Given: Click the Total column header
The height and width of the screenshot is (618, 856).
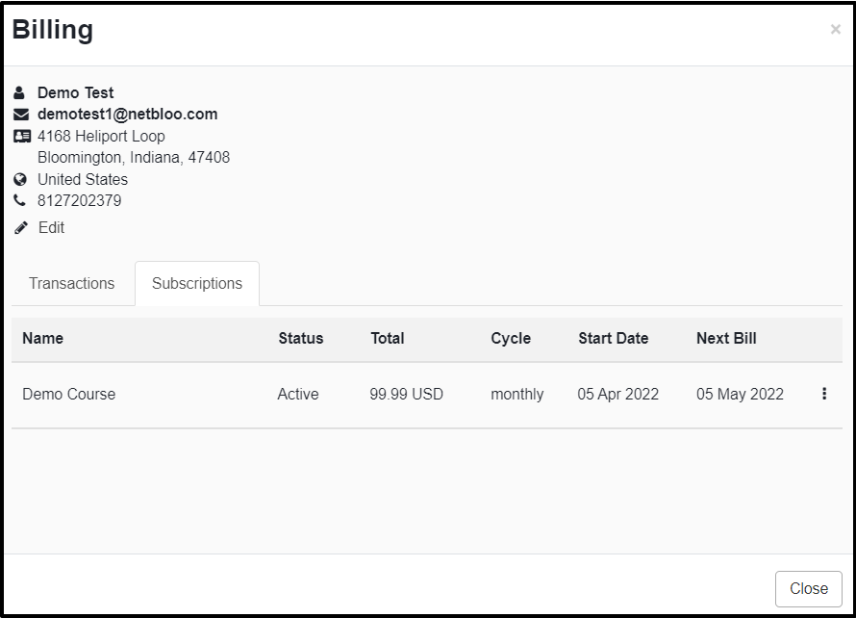Looking at the screenshot, I should coord(388,338).
